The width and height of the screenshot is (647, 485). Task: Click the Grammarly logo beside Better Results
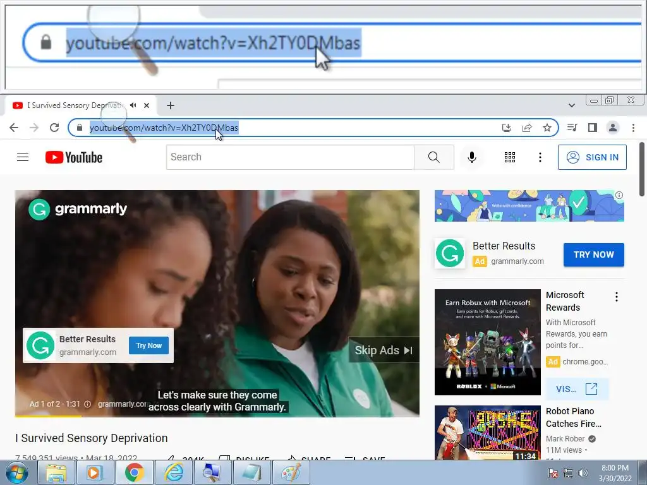point(450,253)
